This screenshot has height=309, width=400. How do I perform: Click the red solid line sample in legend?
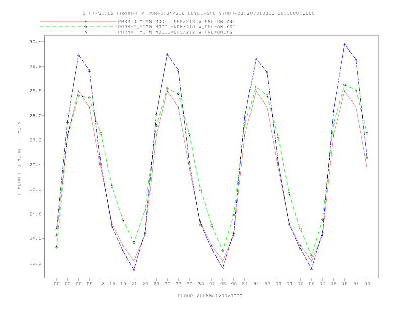click(78, 21)
